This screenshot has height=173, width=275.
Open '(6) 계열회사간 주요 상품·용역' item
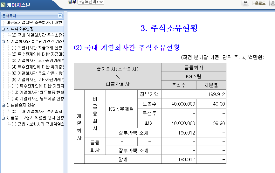point(38,73)
